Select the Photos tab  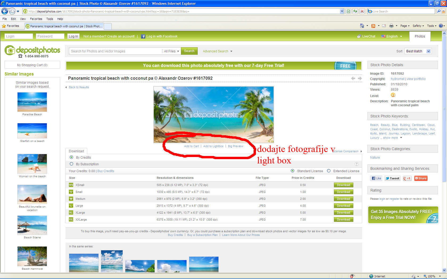(x=420, y=36)
